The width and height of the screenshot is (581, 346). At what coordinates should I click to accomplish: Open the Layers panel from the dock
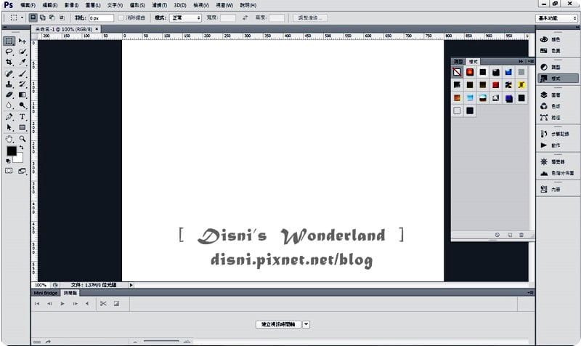(x=550, y=95)
